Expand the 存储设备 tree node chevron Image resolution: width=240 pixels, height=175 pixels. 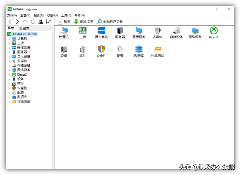pyautogui.click(x=9, y=66)
